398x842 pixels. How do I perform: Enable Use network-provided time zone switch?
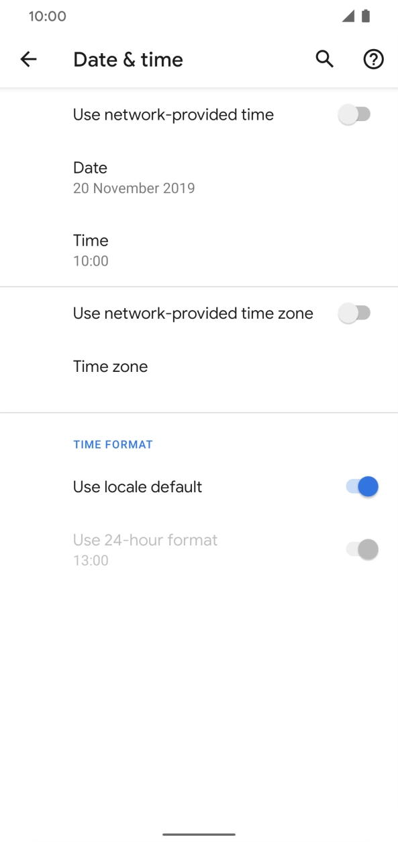click(x=354, y=313)
